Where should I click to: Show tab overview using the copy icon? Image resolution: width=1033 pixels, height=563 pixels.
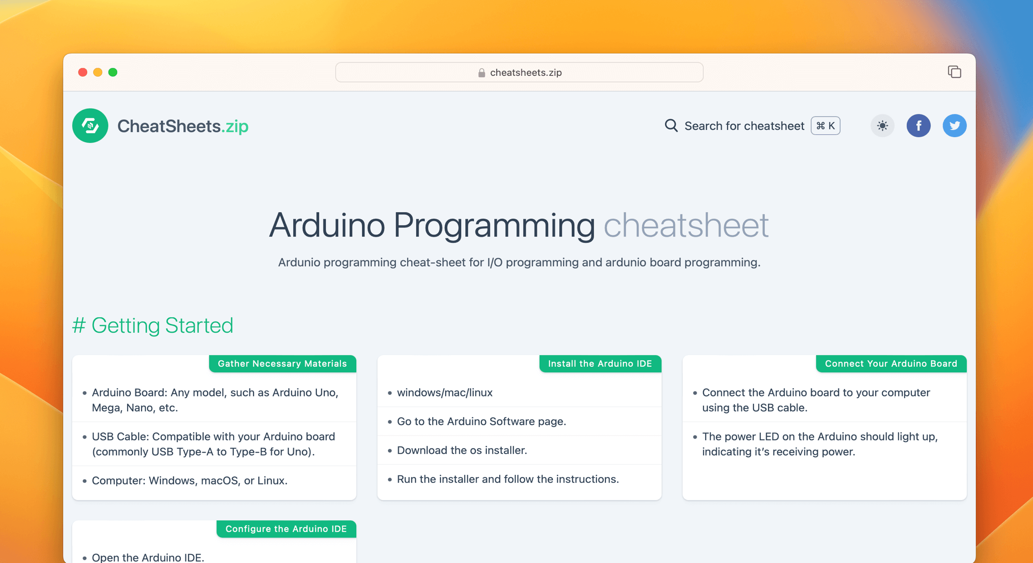954,72
